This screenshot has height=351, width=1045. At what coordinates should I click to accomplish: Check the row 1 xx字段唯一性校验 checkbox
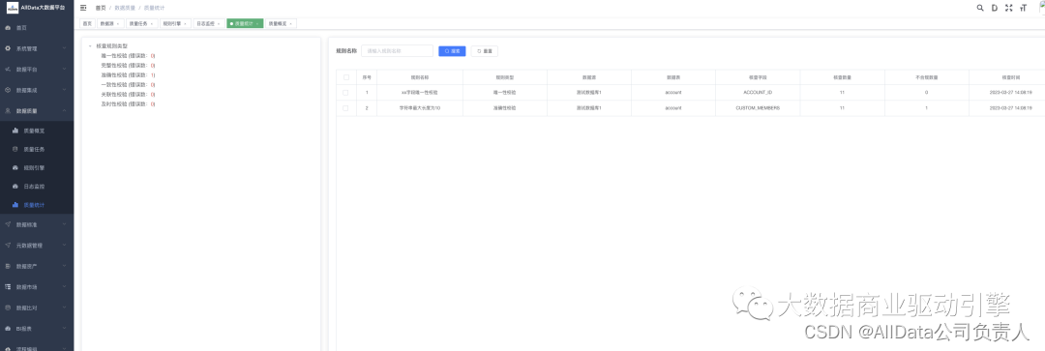pyautogui.click(x=345, y=93)
